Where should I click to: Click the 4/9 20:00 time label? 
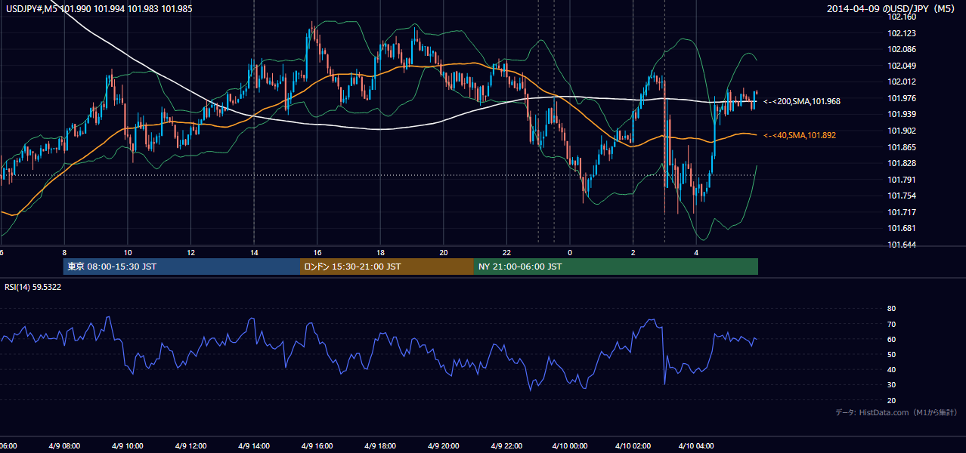443,445
